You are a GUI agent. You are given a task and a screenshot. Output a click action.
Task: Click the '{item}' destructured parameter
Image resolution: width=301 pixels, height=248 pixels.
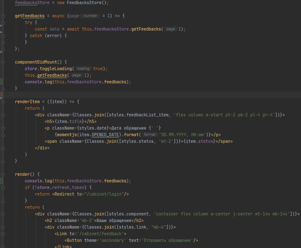(x=57, y=102)
